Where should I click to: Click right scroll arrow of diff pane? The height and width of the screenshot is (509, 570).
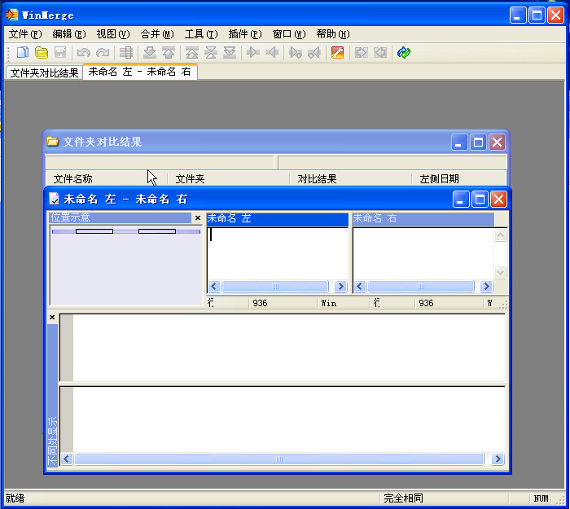coord(498,459)
